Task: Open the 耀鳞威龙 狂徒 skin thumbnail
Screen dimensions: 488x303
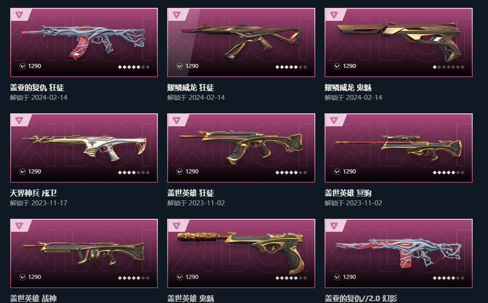Action: tap(241, 42)
